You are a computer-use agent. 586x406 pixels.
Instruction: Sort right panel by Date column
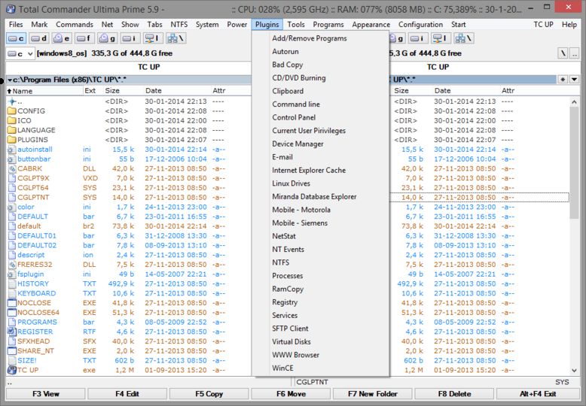[465, 91]
